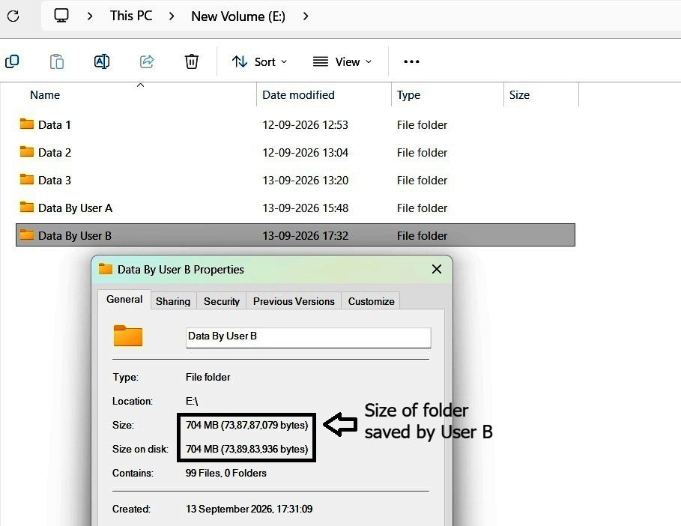This screenshot has height=526, width=681.
Task: Click the Created value 13 September 2026
Action: coord(249,509)
